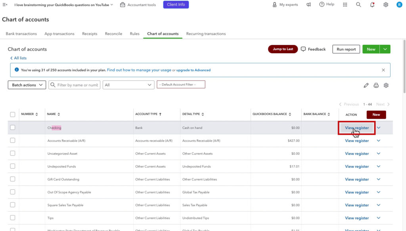Viewport: 406px width, 231px height.
Task: Check notifications via the bell icon
Action: 372,5
